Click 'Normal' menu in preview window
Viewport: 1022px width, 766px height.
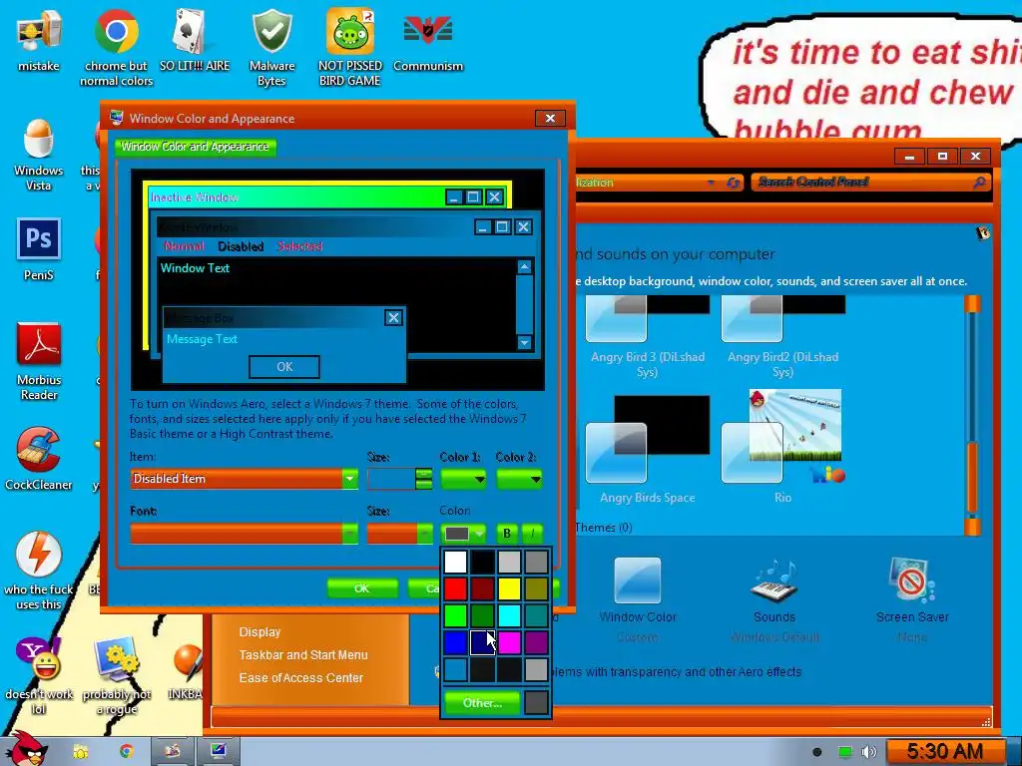click(x=184, y=246)
